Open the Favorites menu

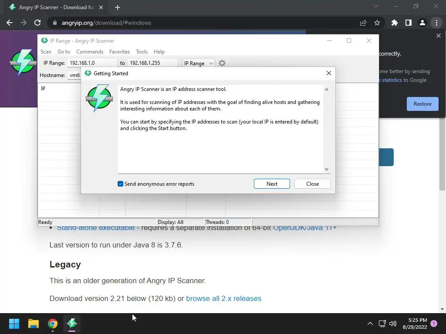click(x=119, y=52)
